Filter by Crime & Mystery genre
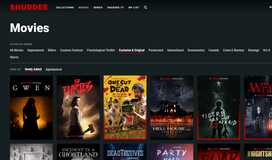The width and height of the screenshot is (272, 160). [x=234, y=50]
